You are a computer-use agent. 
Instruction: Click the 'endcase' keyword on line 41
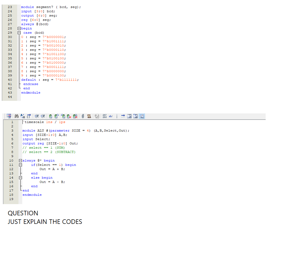pos(31,84)
